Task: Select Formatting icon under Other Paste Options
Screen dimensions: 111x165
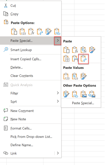Action: pyautogui.click(x=66, y=94)
